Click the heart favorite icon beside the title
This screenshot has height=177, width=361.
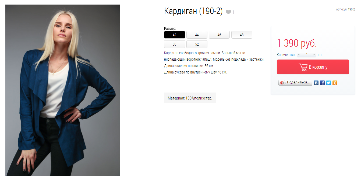[228, 12]
